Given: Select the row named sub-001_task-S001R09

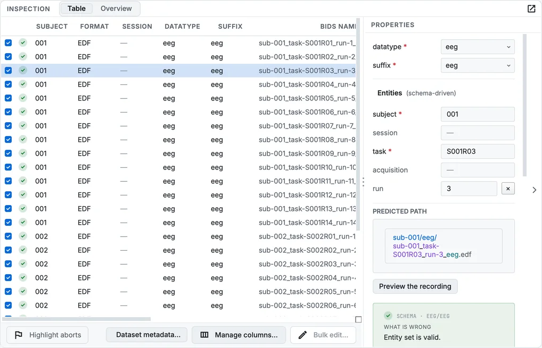Looking at the screenshot, I should coord(178,154).
